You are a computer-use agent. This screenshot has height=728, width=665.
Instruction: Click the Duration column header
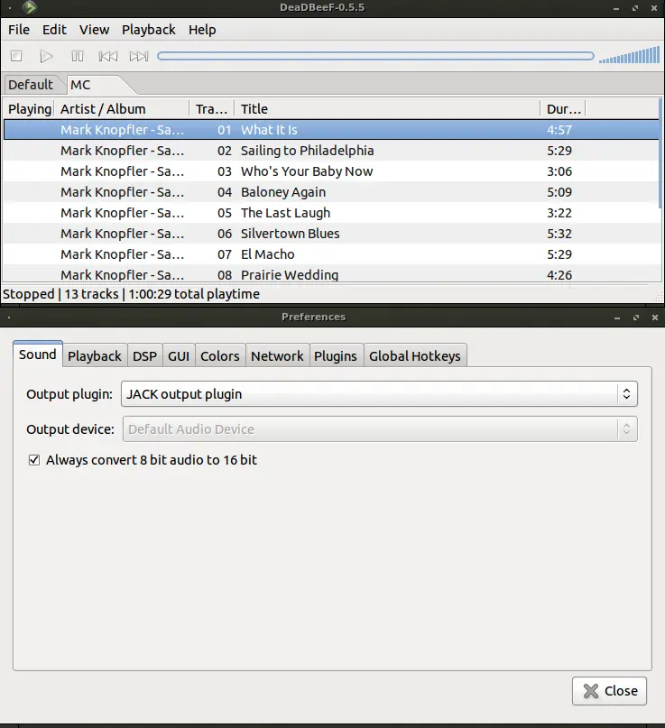[563, 108]
